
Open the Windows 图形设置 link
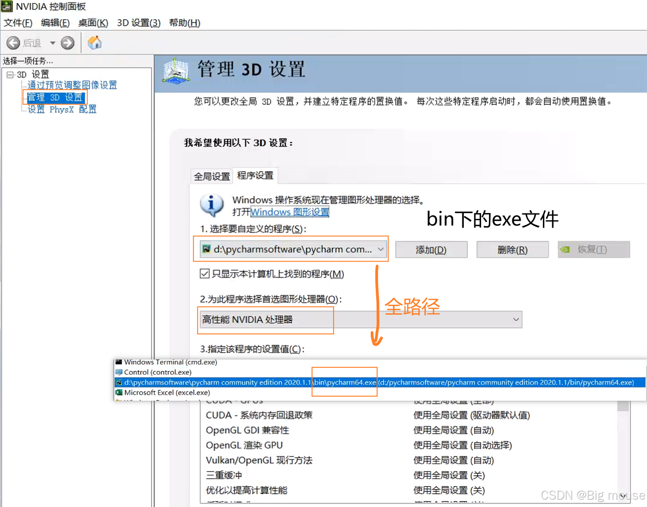pyautogui.click(x=290, y=212)
